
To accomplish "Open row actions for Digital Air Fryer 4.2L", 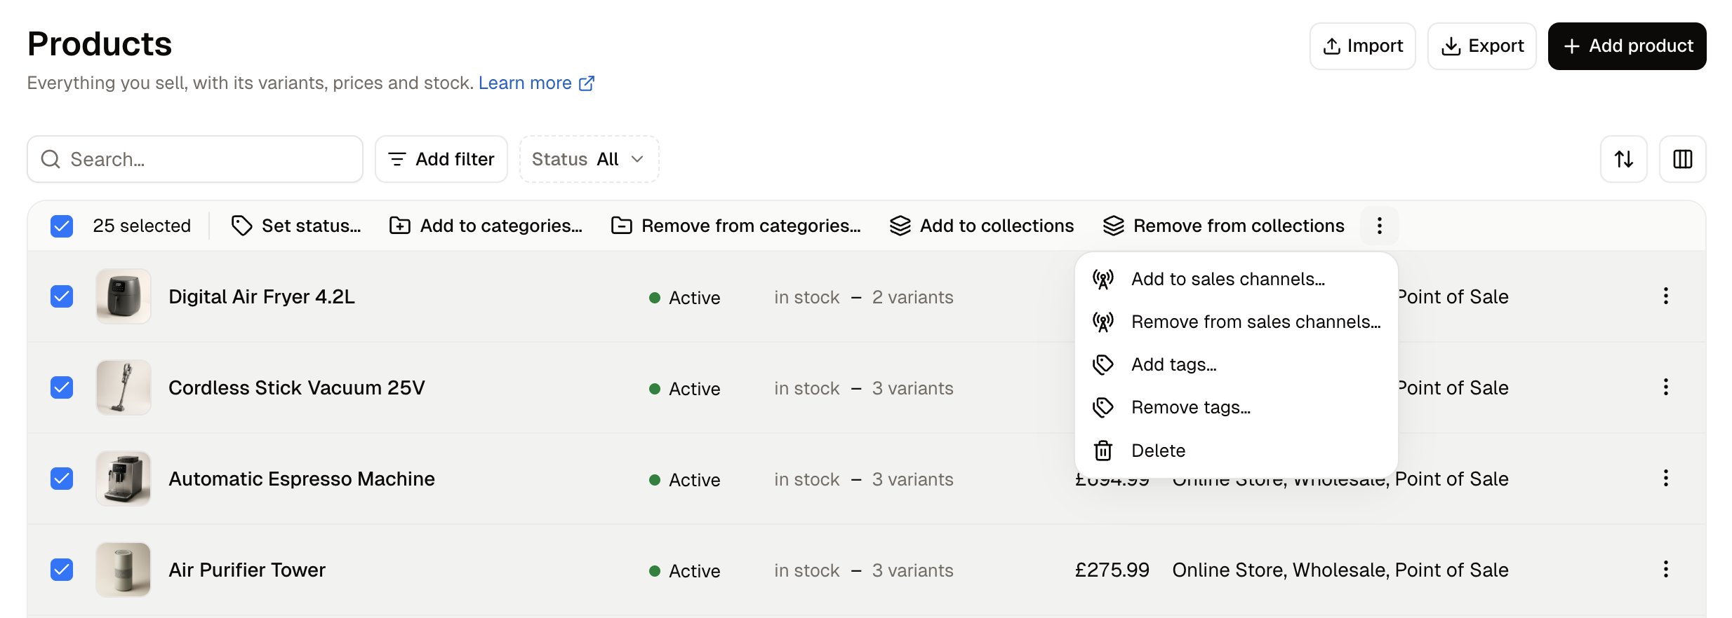I will [1665, 296].
